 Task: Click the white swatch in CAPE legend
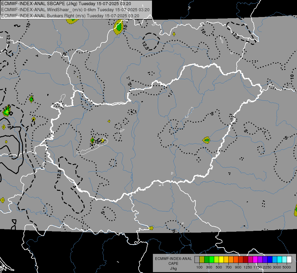point(289,260)
